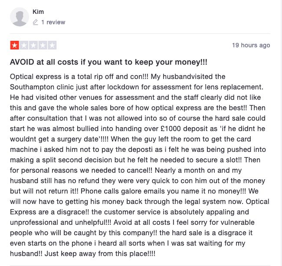Select the third grey rating star

[33, 45]
